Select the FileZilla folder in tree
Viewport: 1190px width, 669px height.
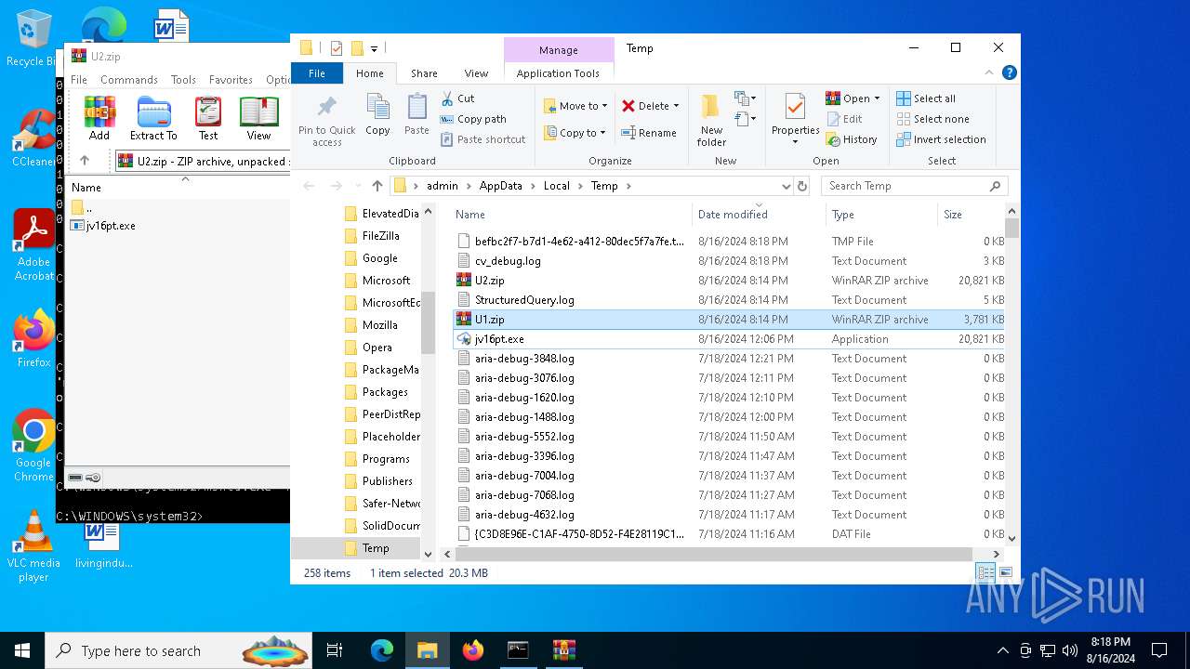coord(380,236)
